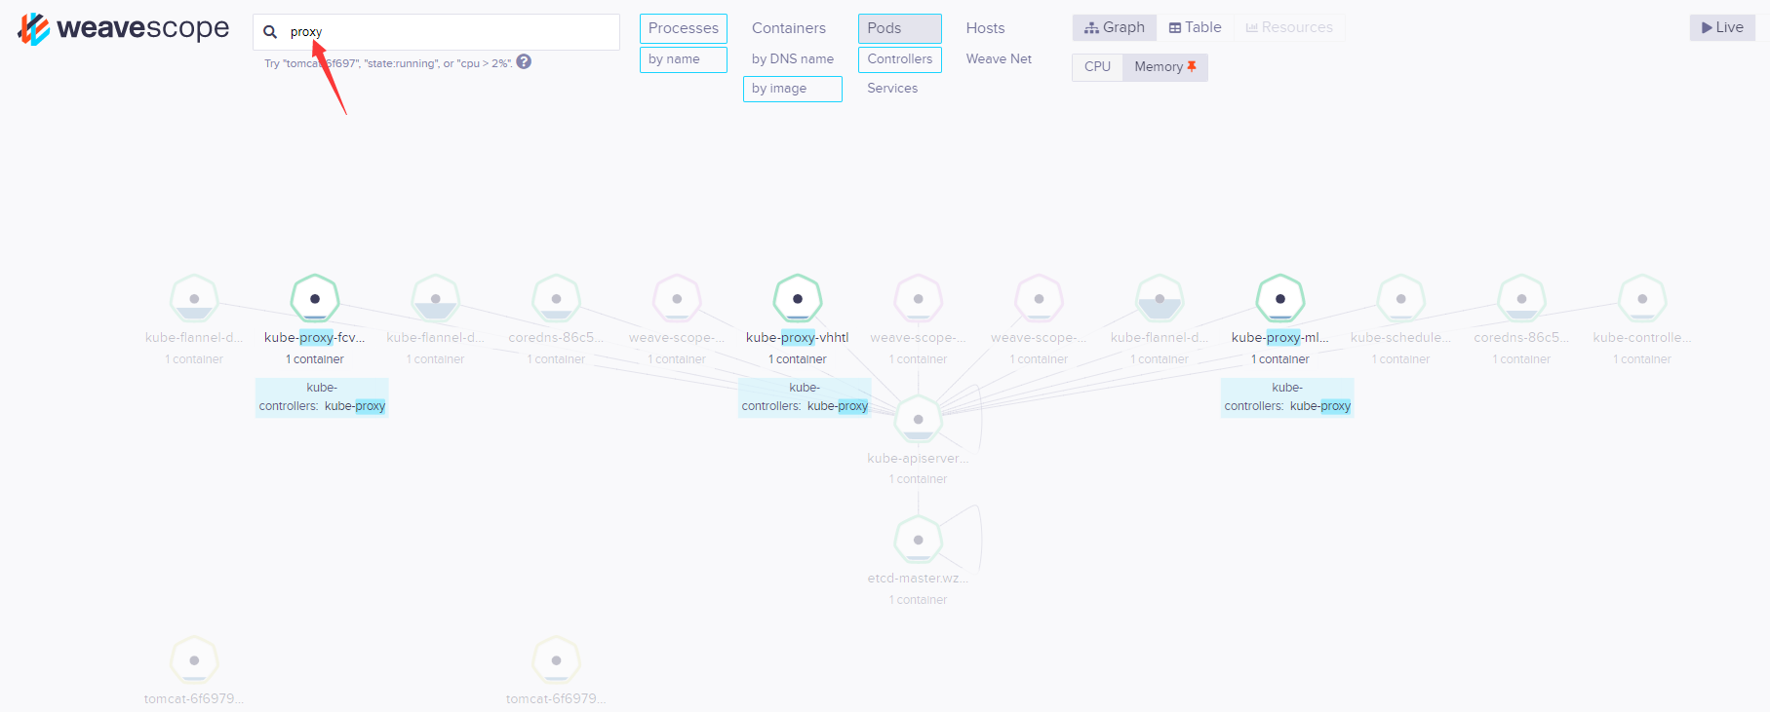1770x712 pixels.
Task: Open the Processes topology
Action: point(684,28)
